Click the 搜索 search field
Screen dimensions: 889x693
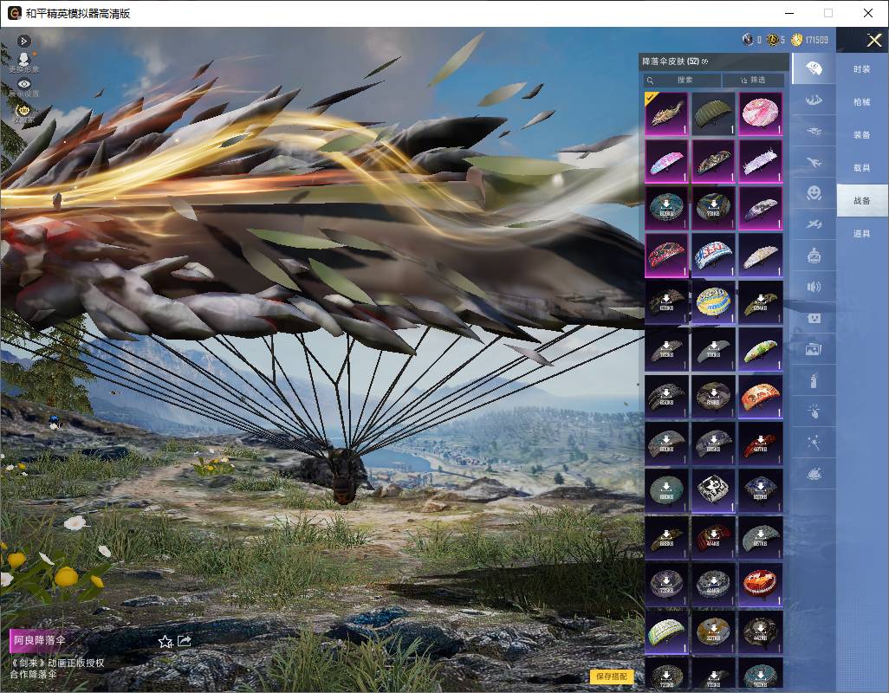[682, 80]
